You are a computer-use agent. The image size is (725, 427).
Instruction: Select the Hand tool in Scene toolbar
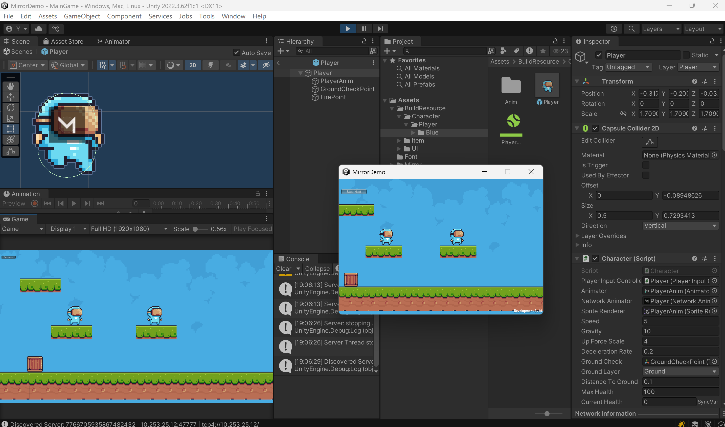[x=11, y=86]
